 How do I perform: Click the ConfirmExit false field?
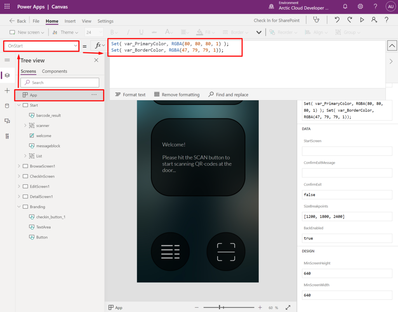347,195
